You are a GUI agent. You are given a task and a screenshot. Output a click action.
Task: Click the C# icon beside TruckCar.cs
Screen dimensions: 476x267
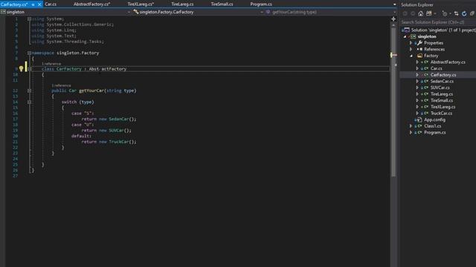point(426,113)
